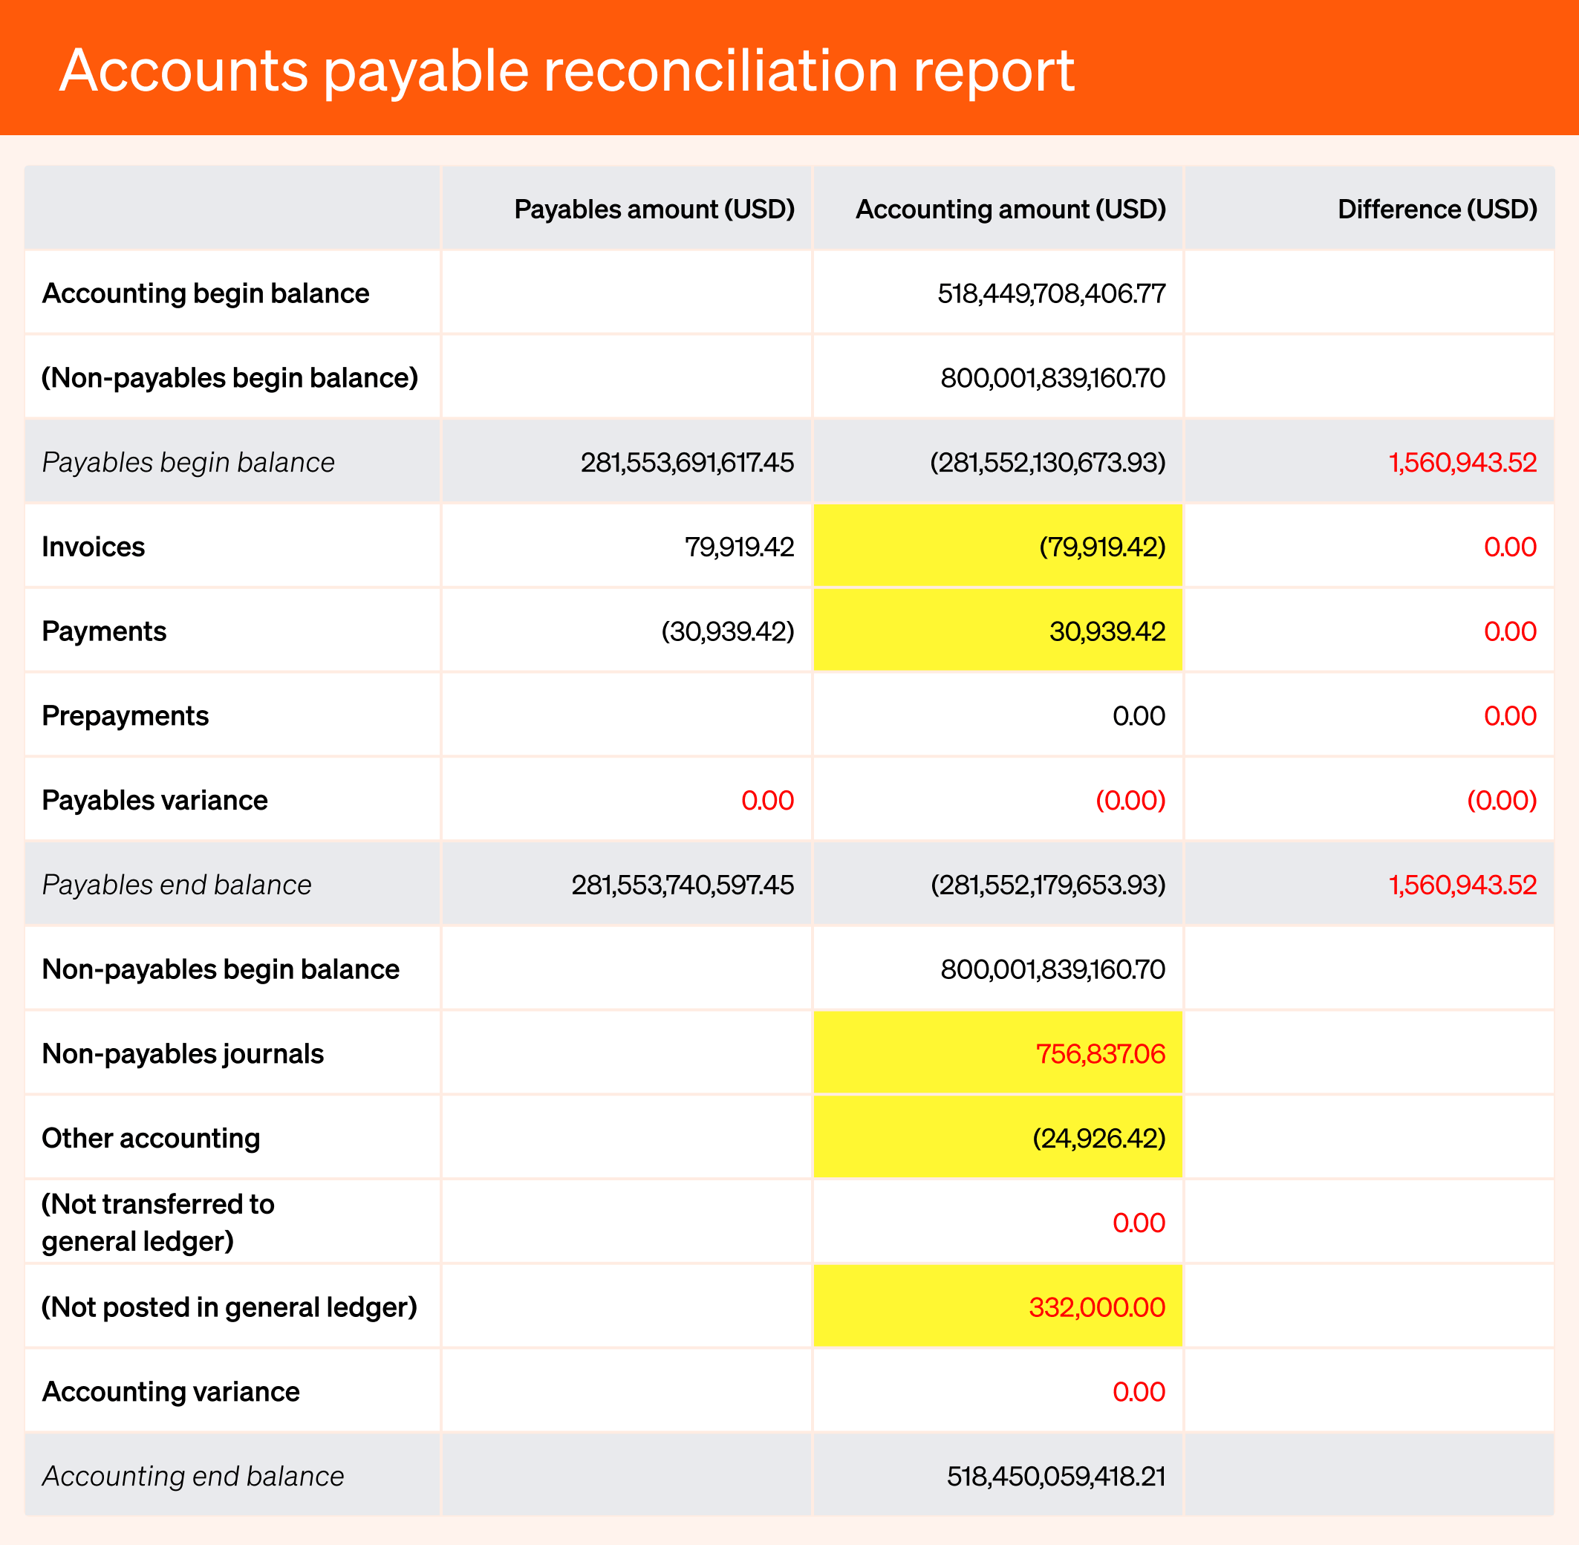Select the Prepayments row label
Image resolution: width=1579 pixels, height=1545 pixels.
click(x=126, y=715)
